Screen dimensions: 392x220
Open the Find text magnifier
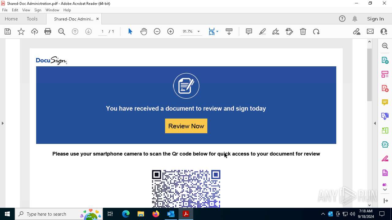tap(62, 31)
